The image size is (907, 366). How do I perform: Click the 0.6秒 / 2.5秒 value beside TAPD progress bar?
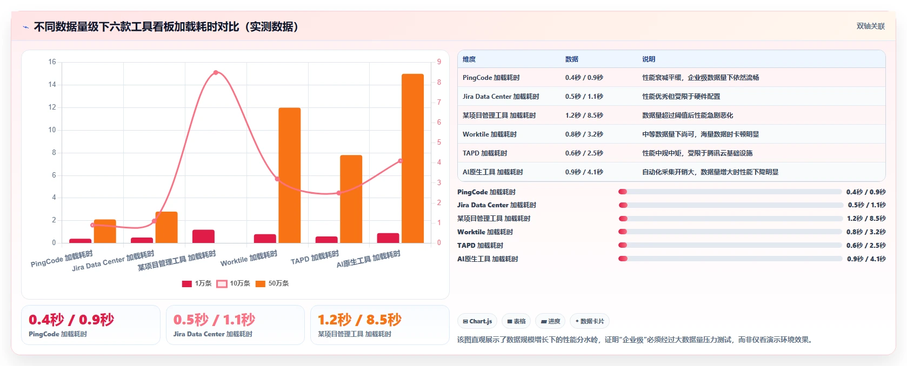(866, 246)
